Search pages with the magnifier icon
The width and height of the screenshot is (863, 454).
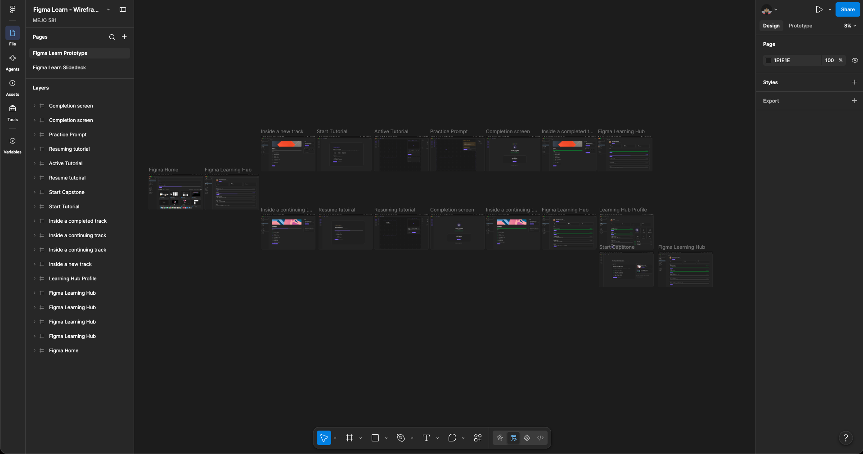(112, 37)
